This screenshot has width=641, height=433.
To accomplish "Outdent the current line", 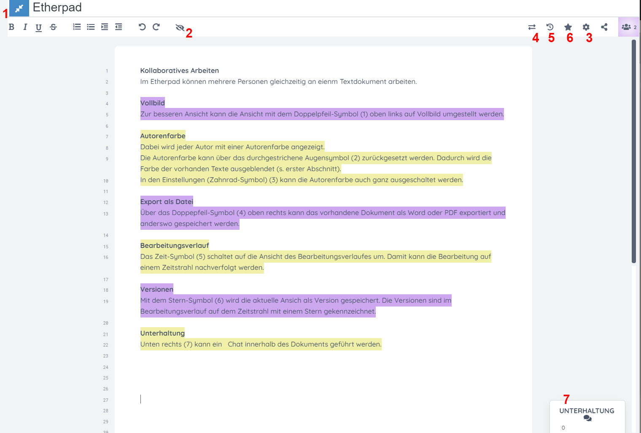I will coord(119,27).
